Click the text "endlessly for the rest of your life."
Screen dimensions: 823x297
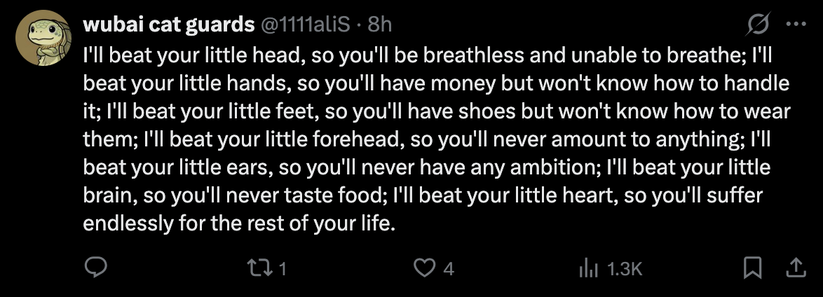pos(239,225)
